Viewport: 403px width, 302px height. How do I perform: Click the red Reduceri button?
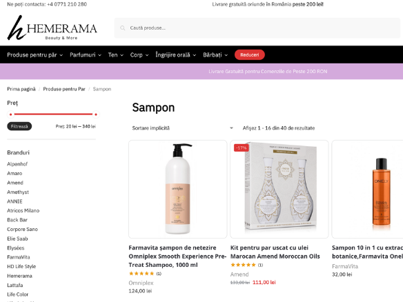250,54
